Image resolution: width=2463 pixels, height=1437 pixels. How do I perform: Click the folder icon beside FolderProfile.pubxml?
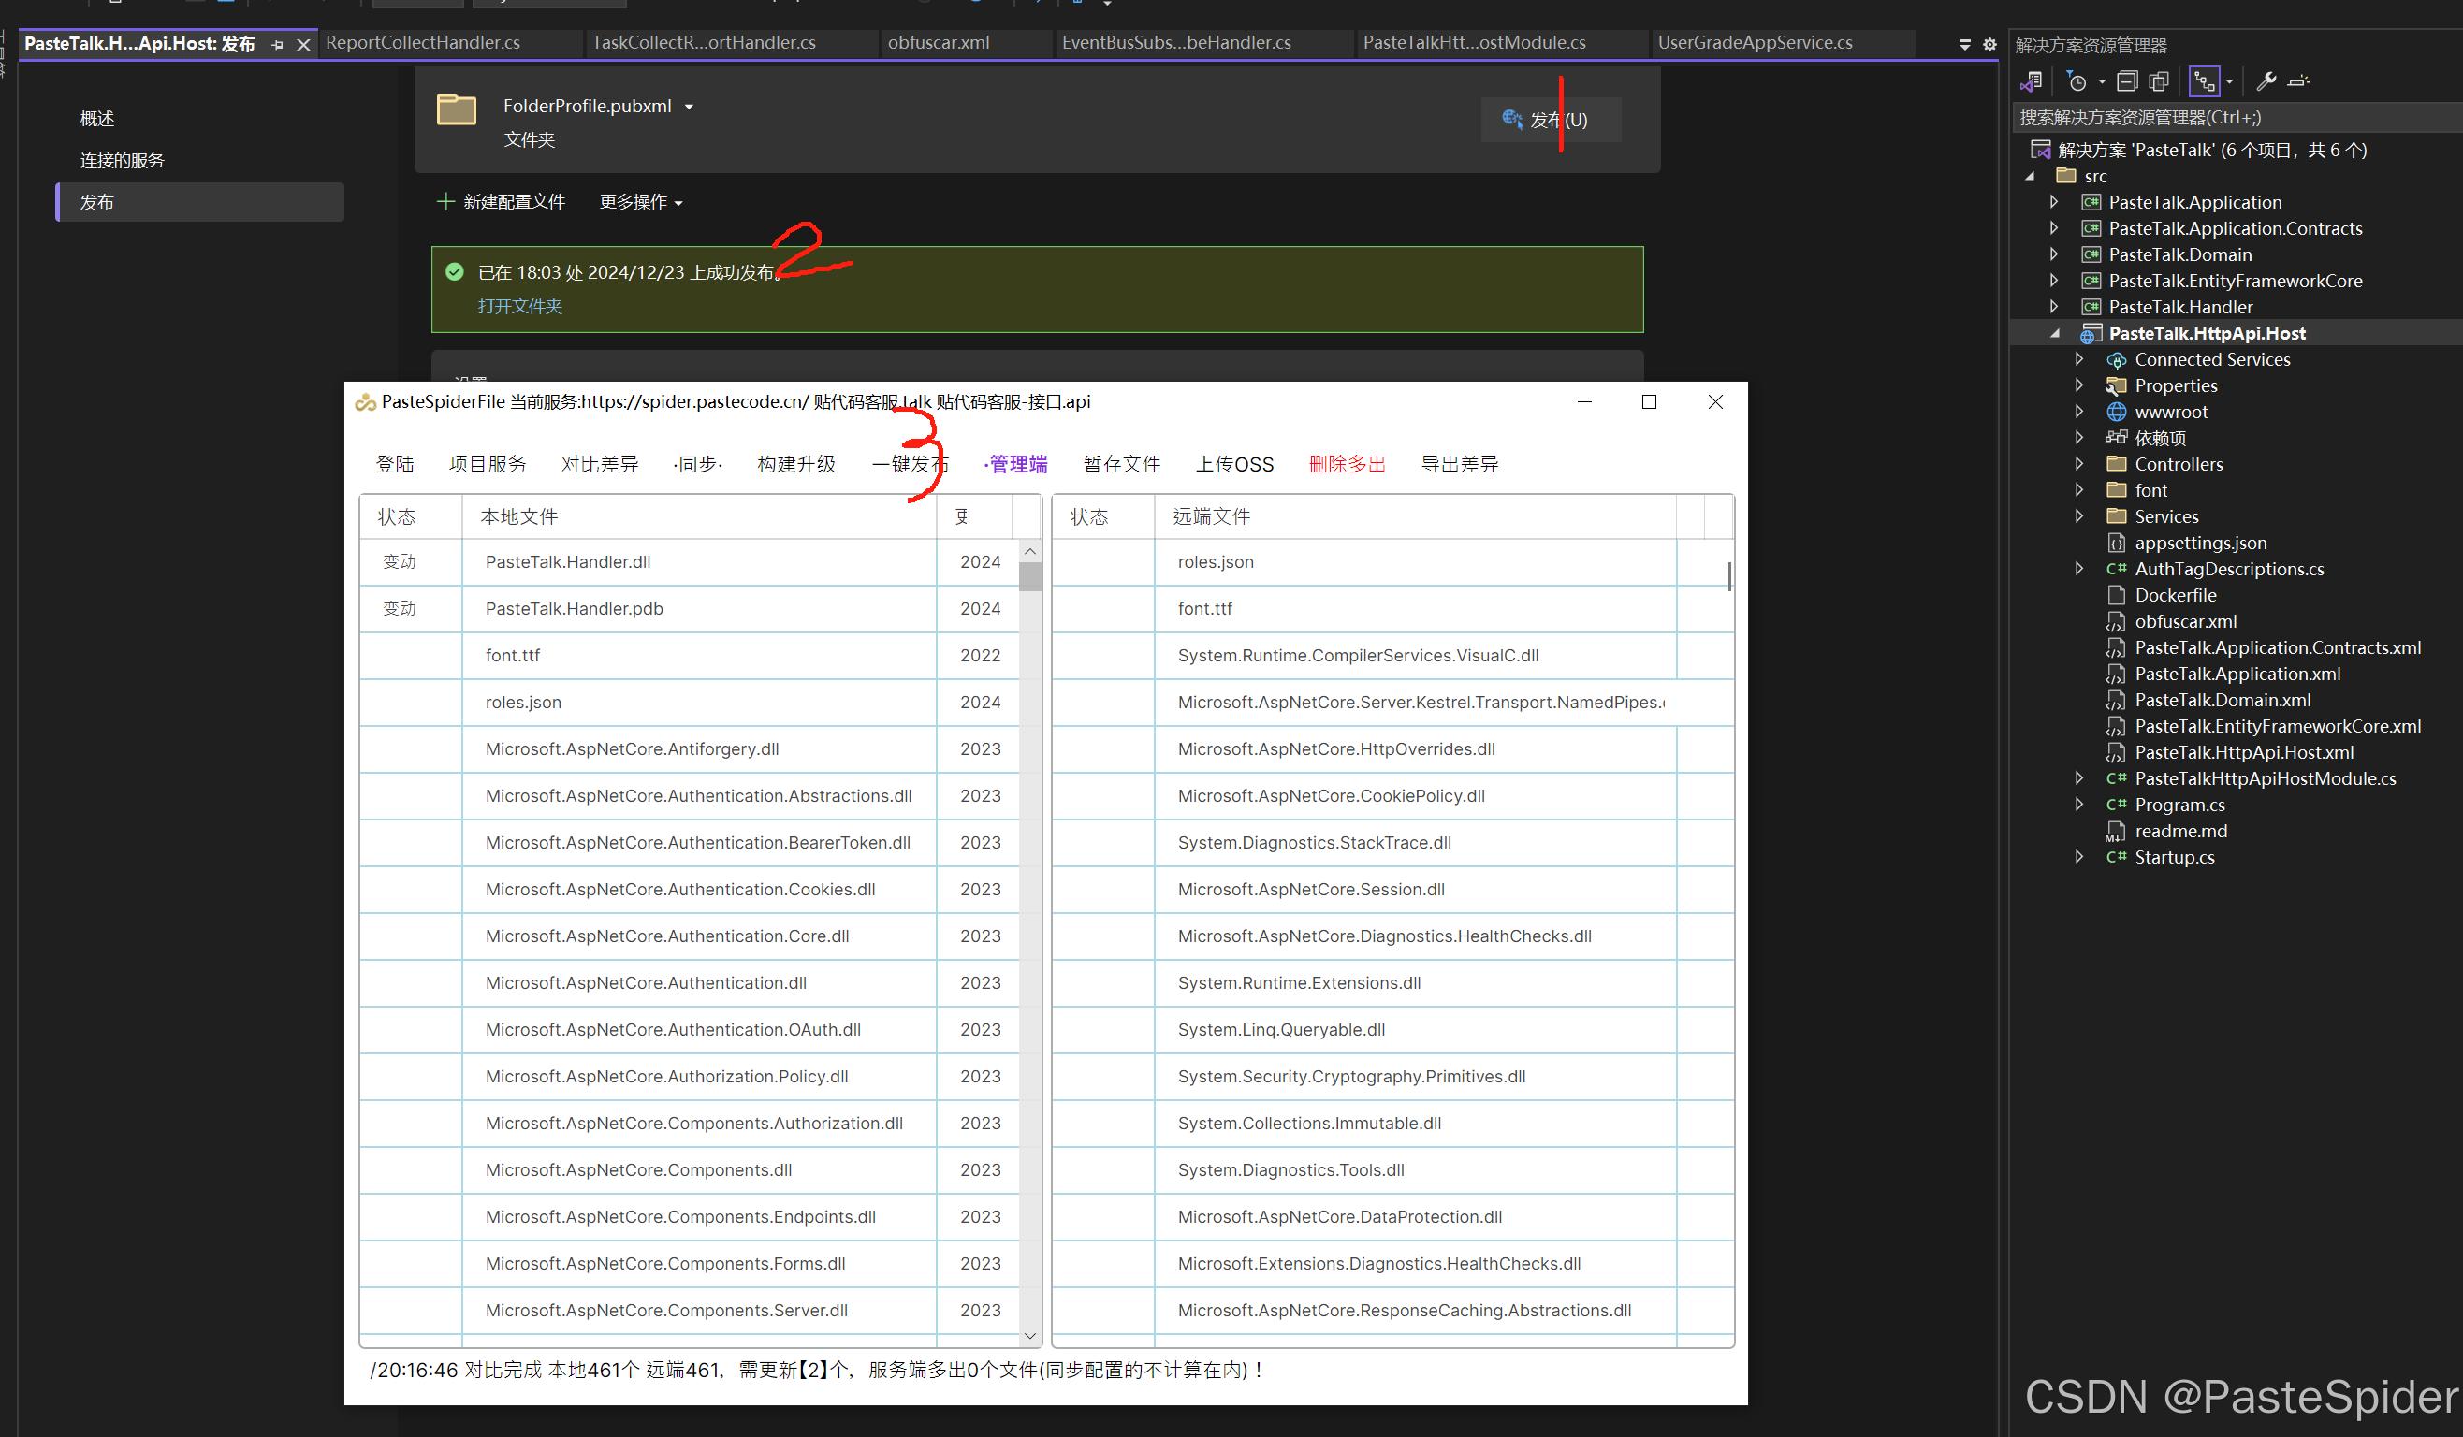[x=456, y=109]
